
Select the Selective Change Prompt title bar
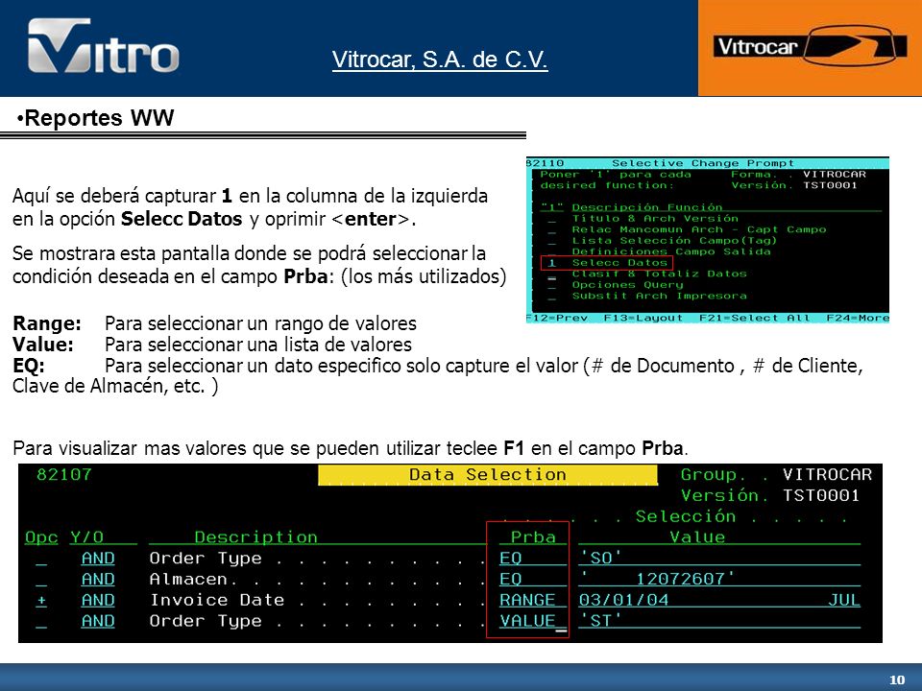pyautogui.click(x=708, y=163)
